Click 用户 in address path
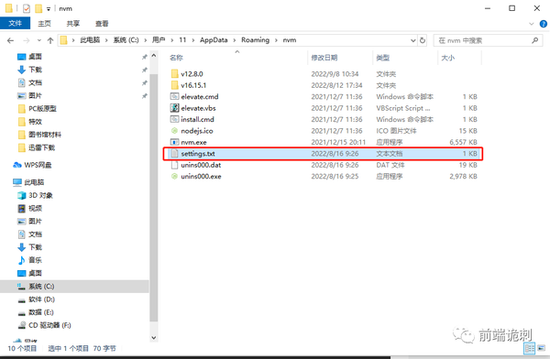Image resolution: width=550 pixels, height=359 pixels. tap(159, 40)
